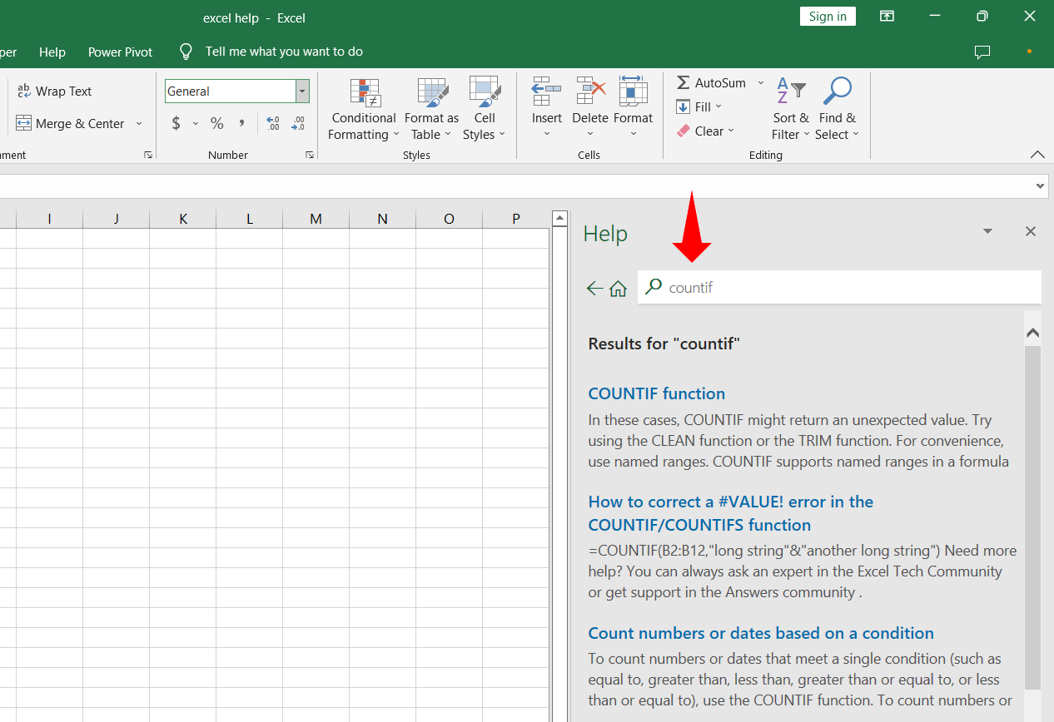The height and width of the screenshot is (722, 1054).
Task: Select column I header
Action: [49, 219]
